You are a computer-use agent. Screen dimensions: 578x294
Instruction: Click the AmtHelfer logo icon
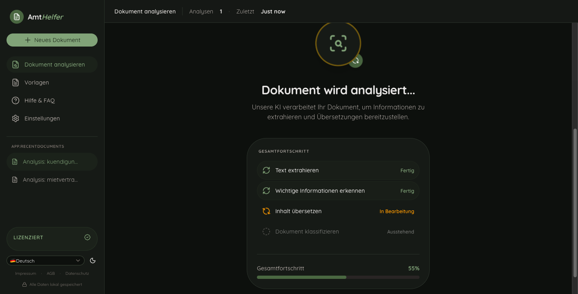[17, 17]
